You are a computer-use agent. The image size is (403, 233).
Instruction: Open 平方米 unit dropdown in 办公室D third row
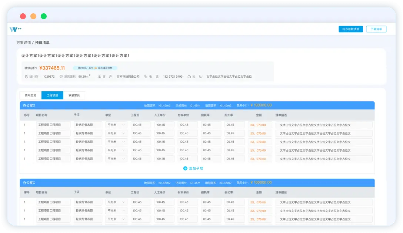coord(116,142)
